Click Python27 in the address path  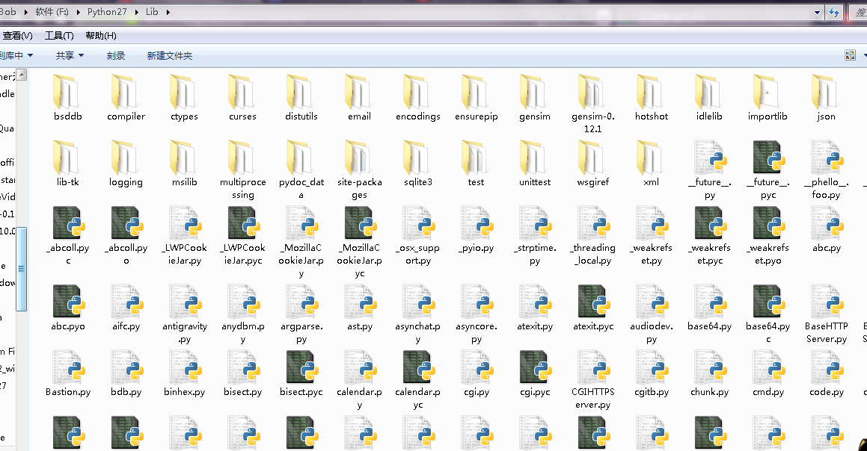point(107,12)
